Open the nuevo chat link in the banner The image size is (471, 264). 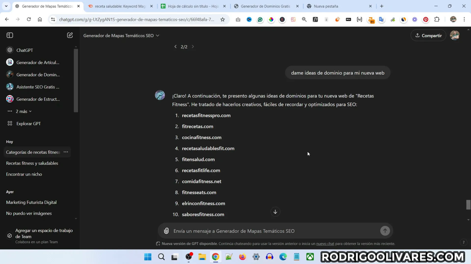(x=325, y=243)
